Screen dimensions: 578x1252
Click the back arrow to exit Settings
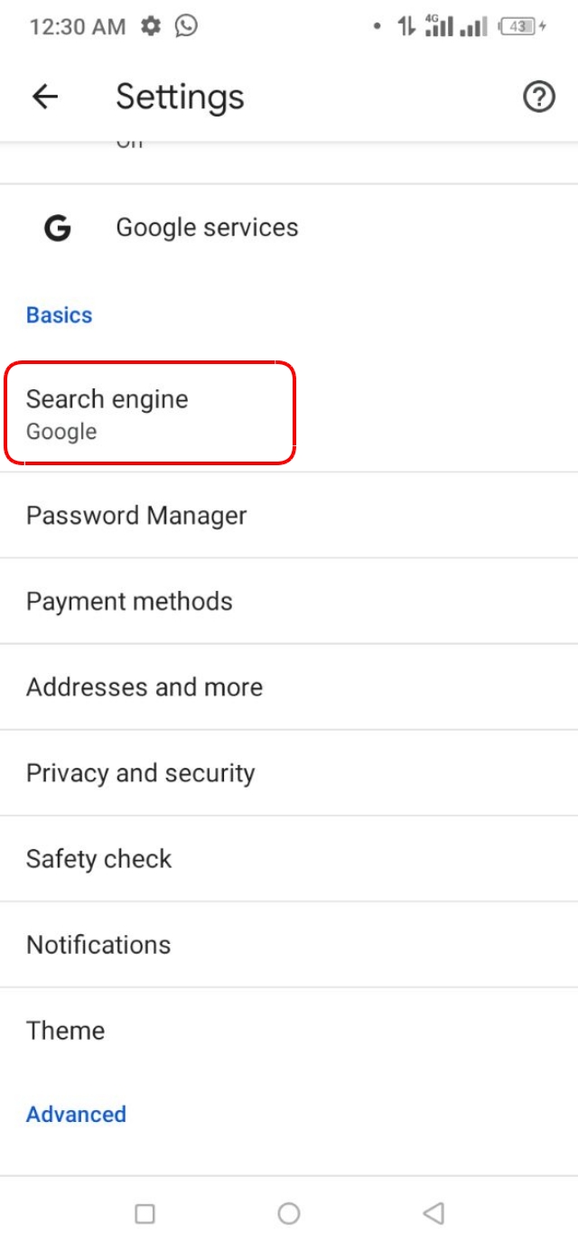[x=43, y=97]
